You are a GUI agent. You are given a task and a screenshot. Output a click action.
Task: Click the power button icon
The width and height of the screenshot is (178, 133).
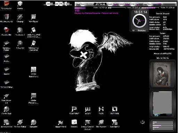tap(143, 122)
